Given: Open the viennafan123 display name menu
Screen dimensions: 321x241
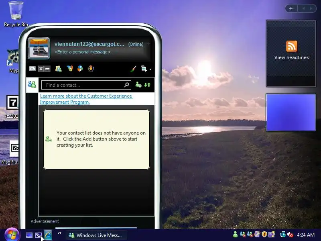Looking at the screenshot, I should [x=89, y=44].
